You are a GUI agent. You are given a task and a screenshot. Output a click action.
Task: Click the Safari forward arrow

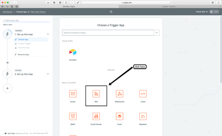click(x=15, y=2)
